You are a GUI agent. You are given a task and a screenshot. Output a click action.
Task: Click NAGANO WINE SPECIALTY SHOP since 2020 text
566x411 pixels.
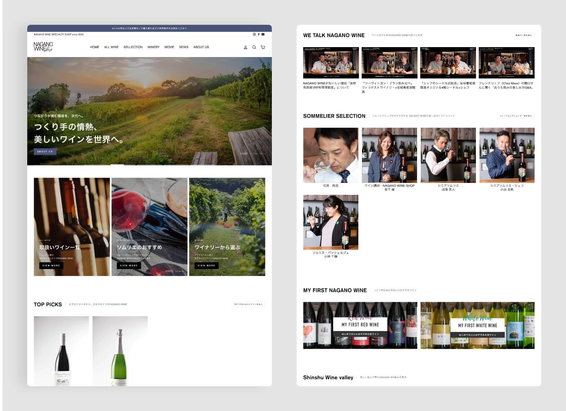(x=59, y=34)
